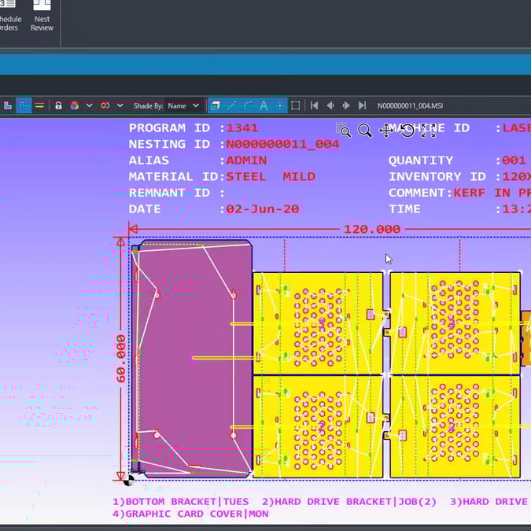
Task: Toggle the 3D box view icon
Action: click(x=215, y=106)
